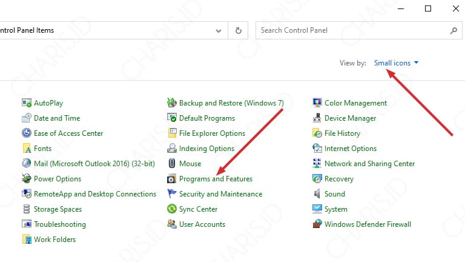Open the AutoPlay link

pos(48,103)
